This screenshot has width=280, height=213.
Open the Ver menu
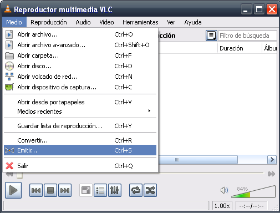(171, 22)
